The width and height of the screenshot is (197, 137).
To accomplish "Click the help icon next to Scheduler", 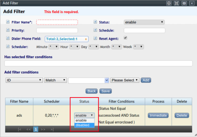I will [7, 47].
